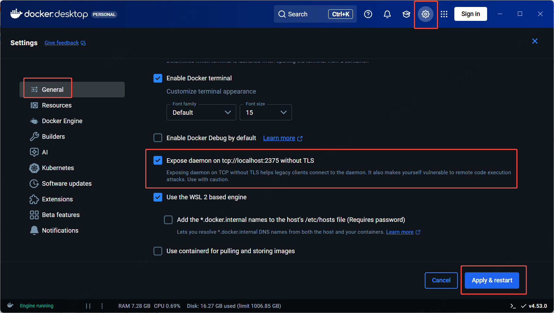Click the PERSONAL plan badge
The height and width of the screenshot is (313, 554).
pyautogui.click(x=104, y=15)
